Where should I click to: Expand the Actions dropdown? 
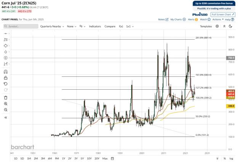pos(218,19)
